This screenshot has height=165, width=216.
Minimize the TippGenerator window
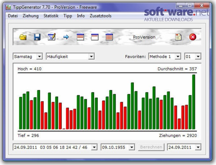click(x=181, y=6)
